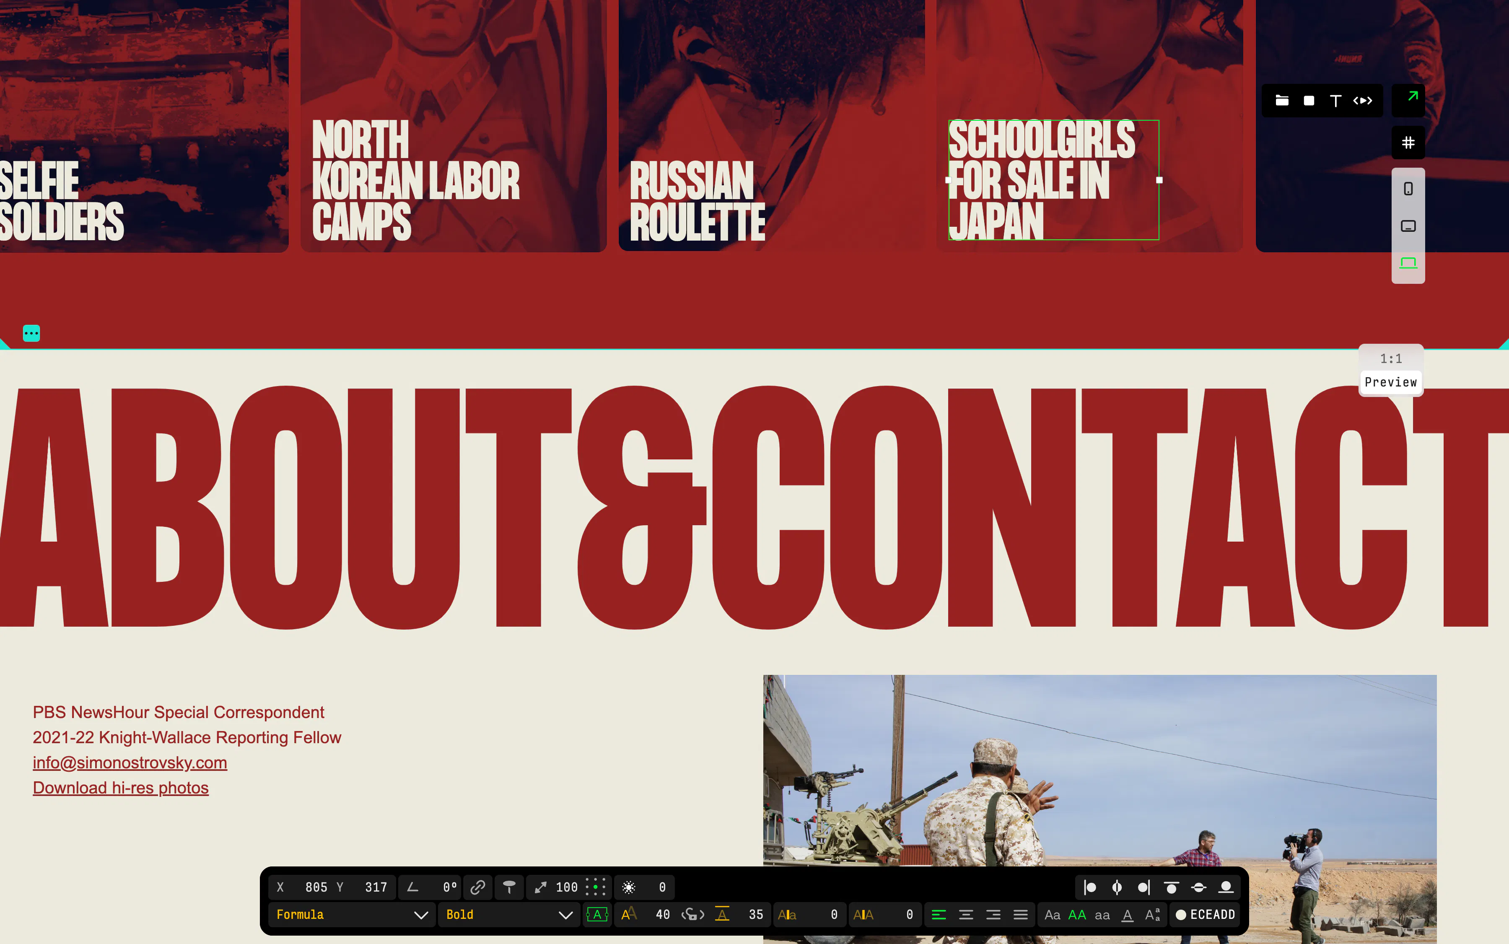Click the 2021-22 Knight-Wallace Reporting Fellow text
Viewport: 1509px width, 944px height.
click(187, 737)
